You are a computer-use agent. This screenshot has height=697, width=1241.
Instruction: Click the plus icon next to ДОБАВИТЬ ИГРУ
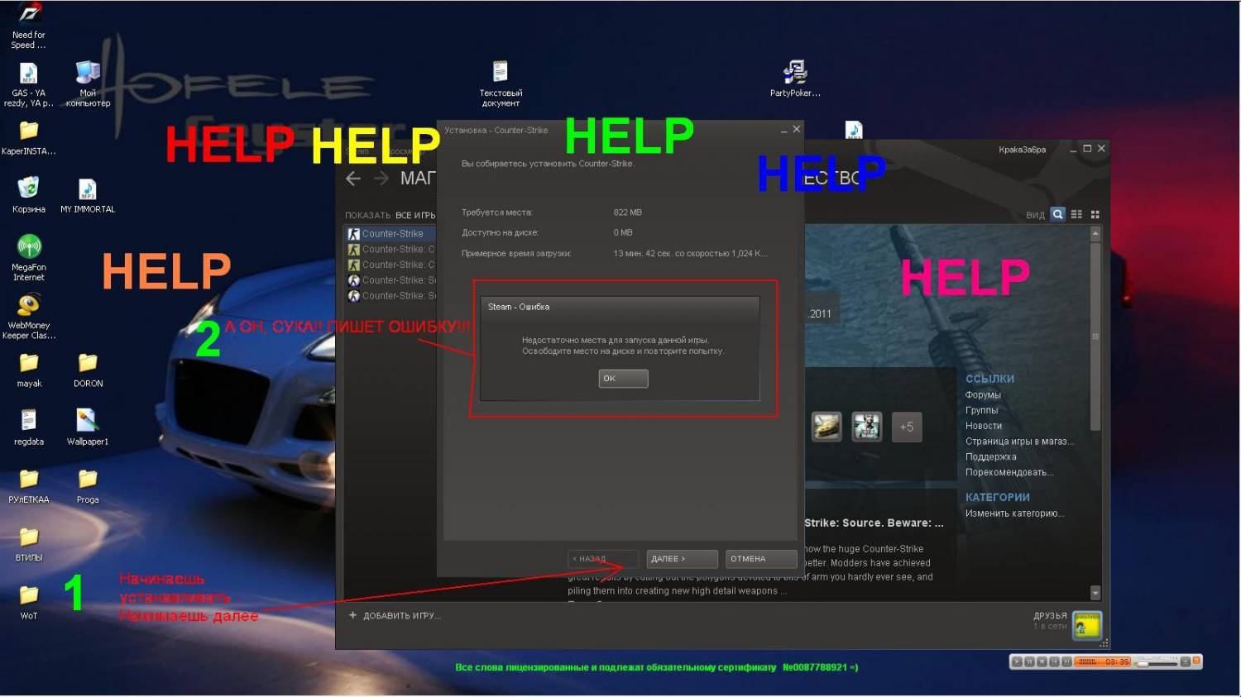pyautogui.click(x=352, y=615)
